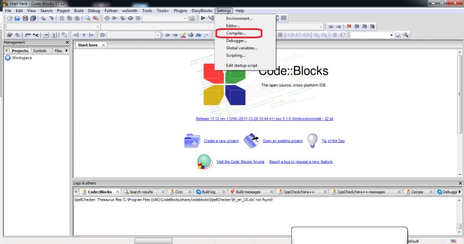Select the Workspace tree item
The height and width of the screenshot is (244, 464).
pos(21,58)
